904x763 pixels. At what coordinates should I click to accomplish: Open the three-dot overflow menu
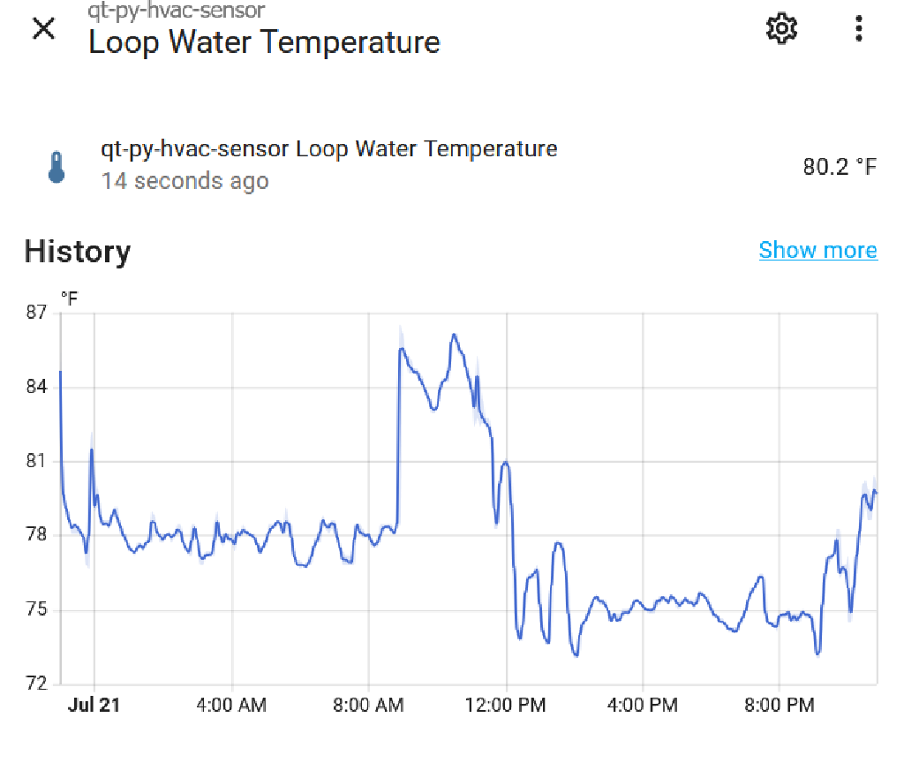858,28
